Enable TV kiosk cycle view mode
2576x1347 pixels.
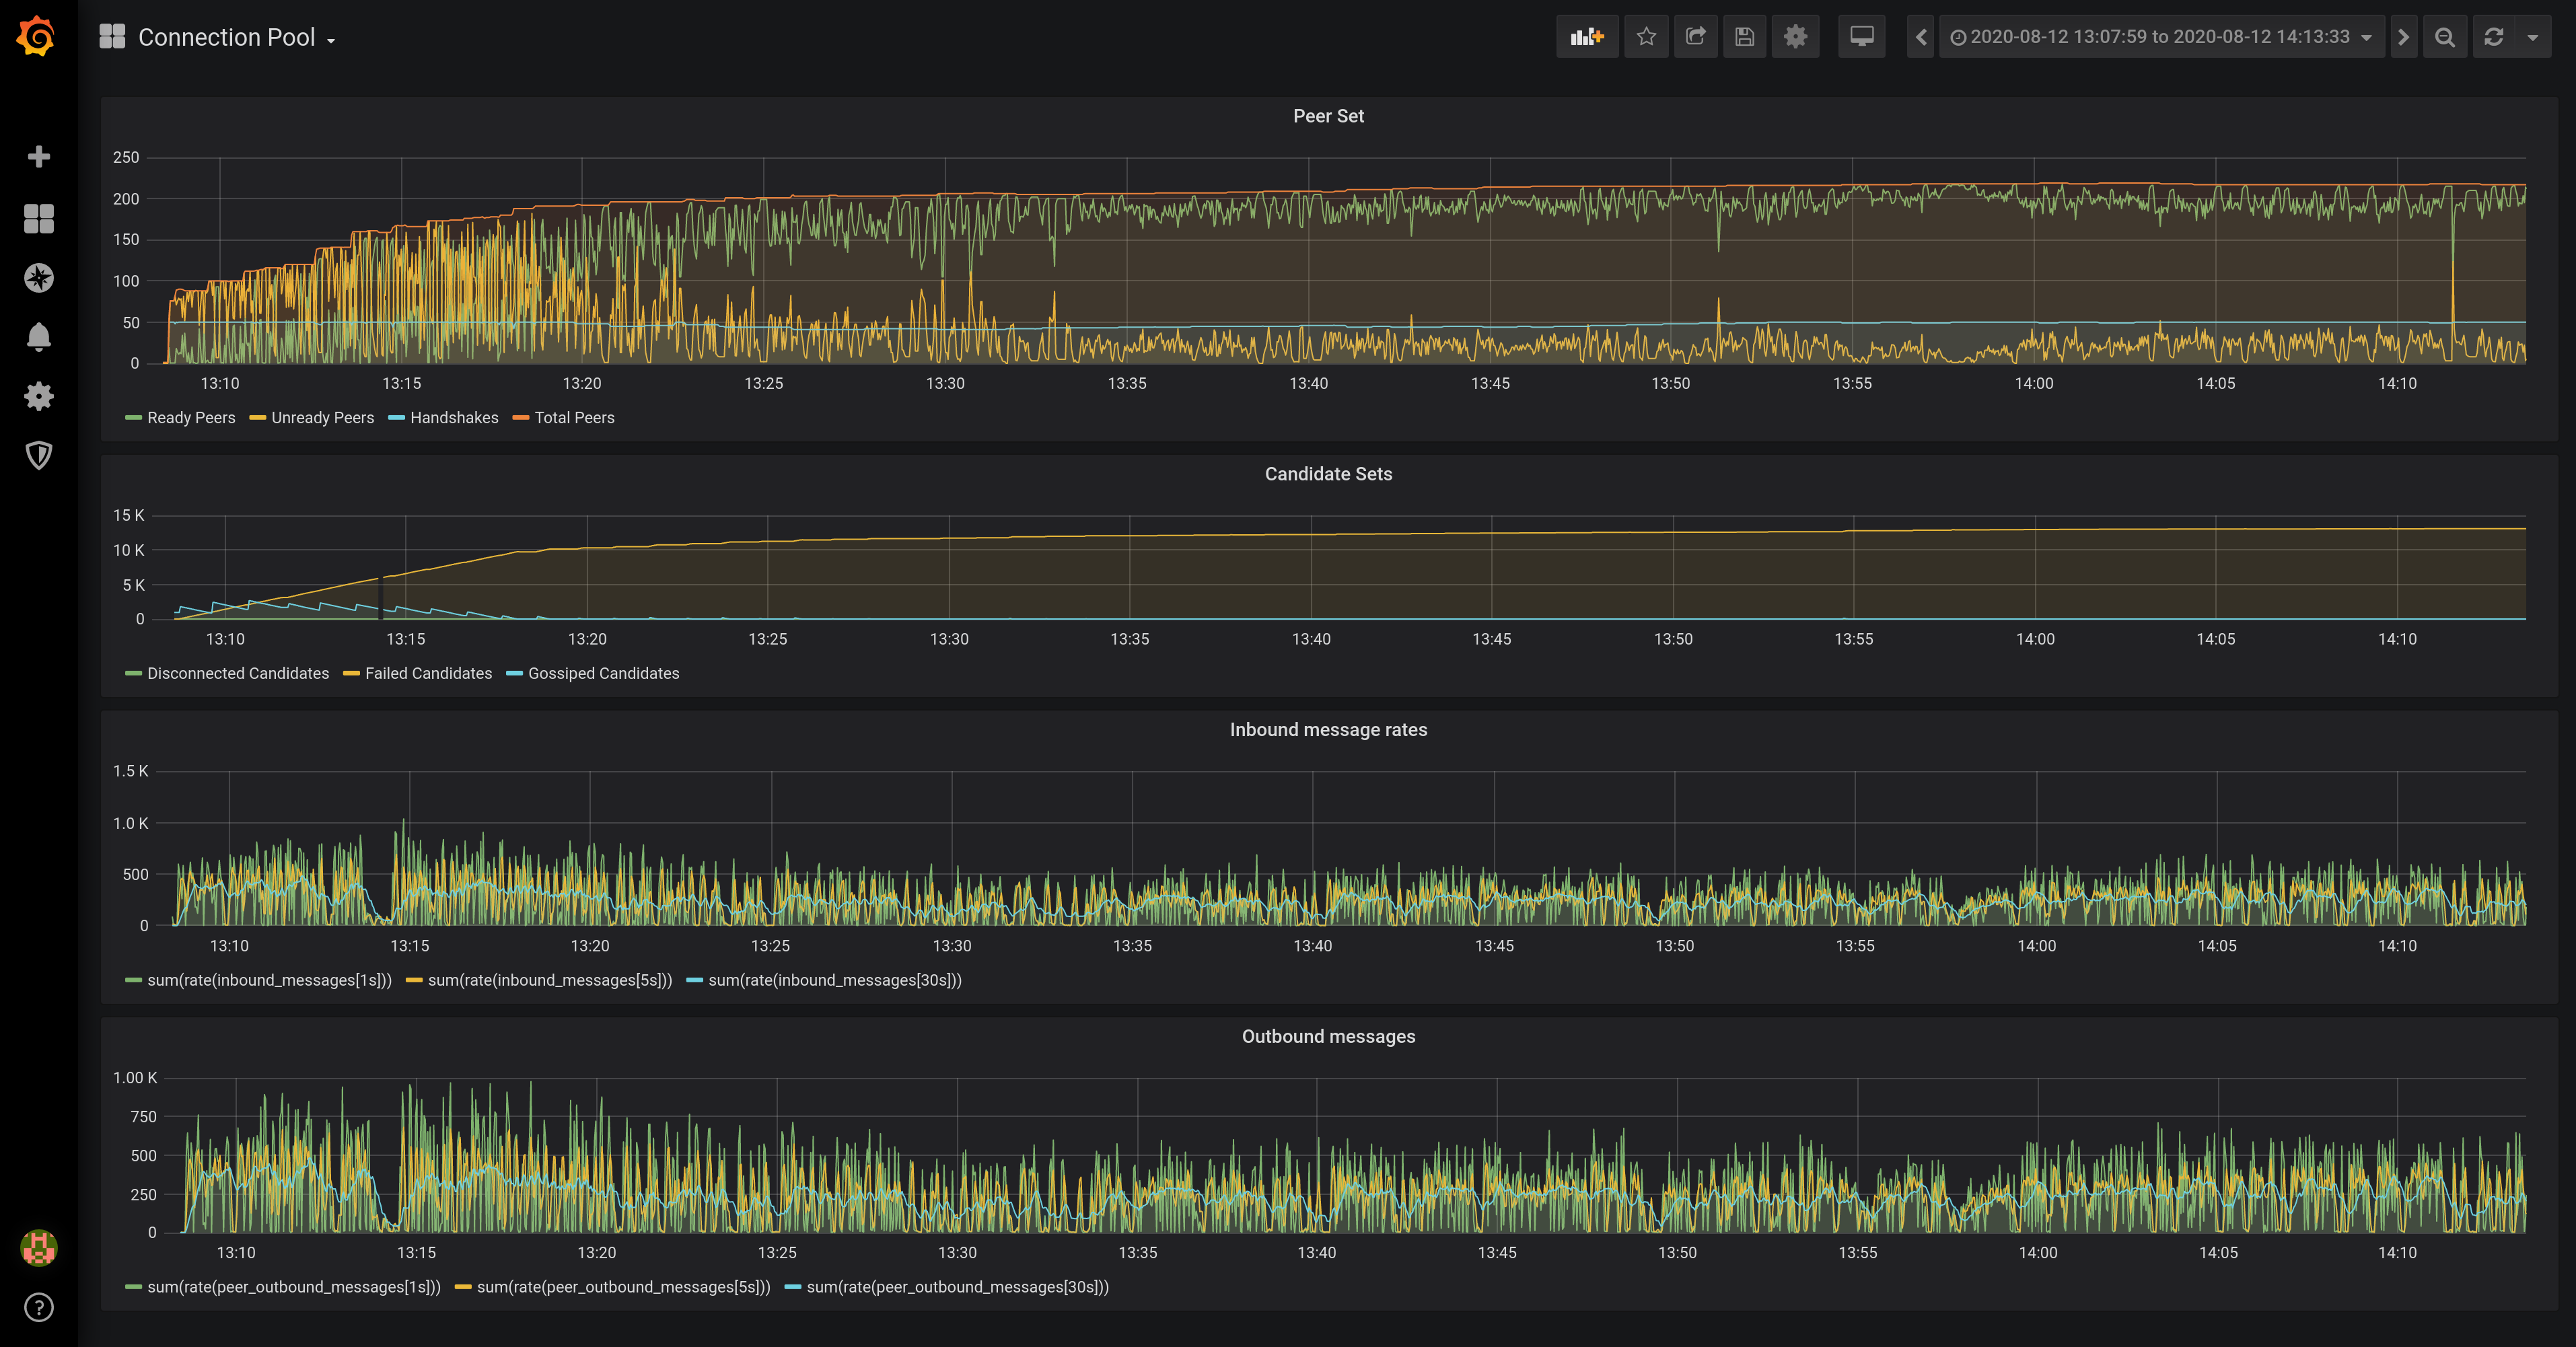[1861, 36]
